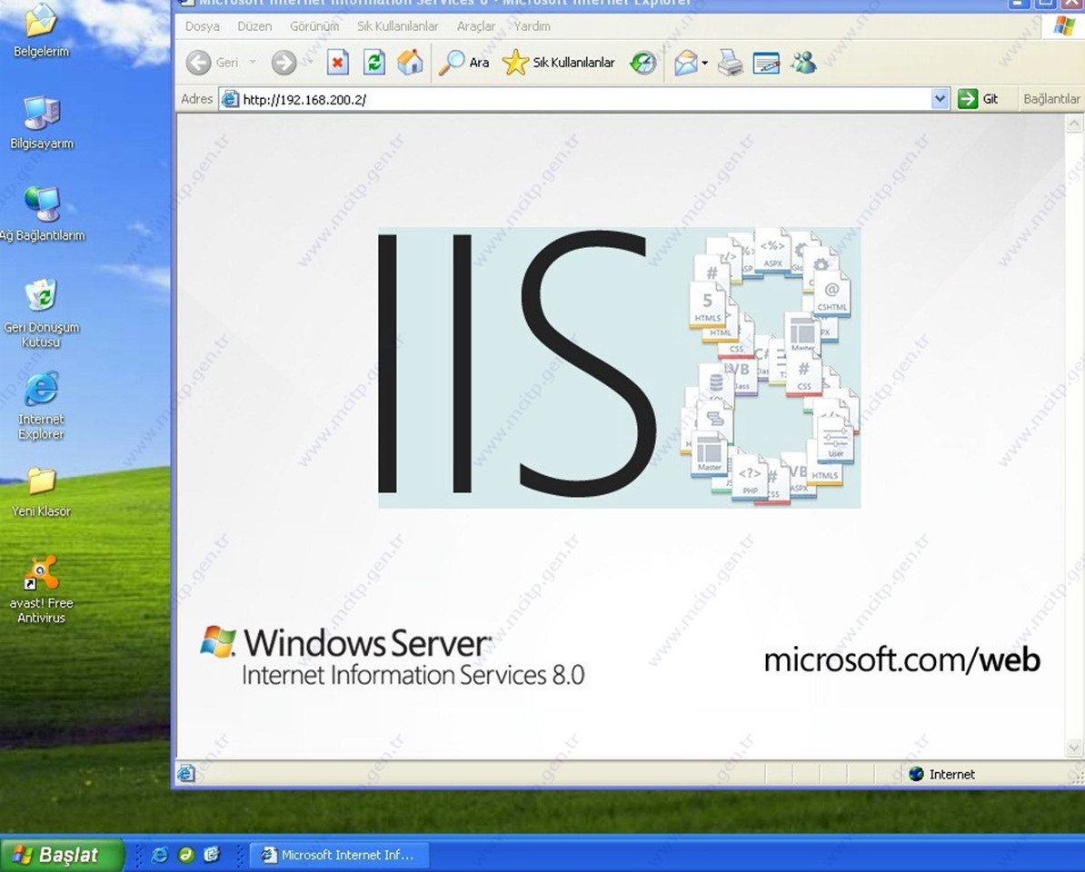Click the Internet Information Services 8.0 text

pos(413,675)
